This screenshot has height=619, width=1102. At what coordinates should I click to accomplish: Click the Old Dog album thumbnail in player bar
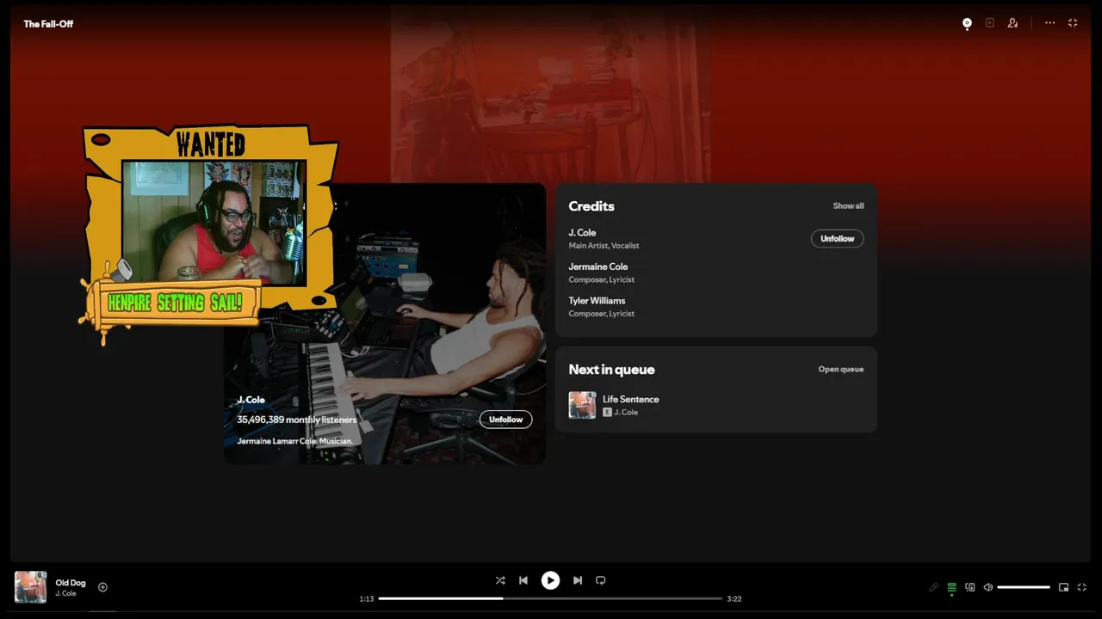(31, 587)
